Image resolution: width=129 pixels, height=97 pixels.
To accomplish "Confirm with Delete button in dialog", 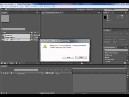I will click(81, 57).
